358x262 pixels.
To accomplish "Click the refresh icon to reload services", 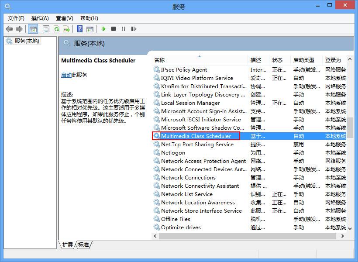I will 57,29.
